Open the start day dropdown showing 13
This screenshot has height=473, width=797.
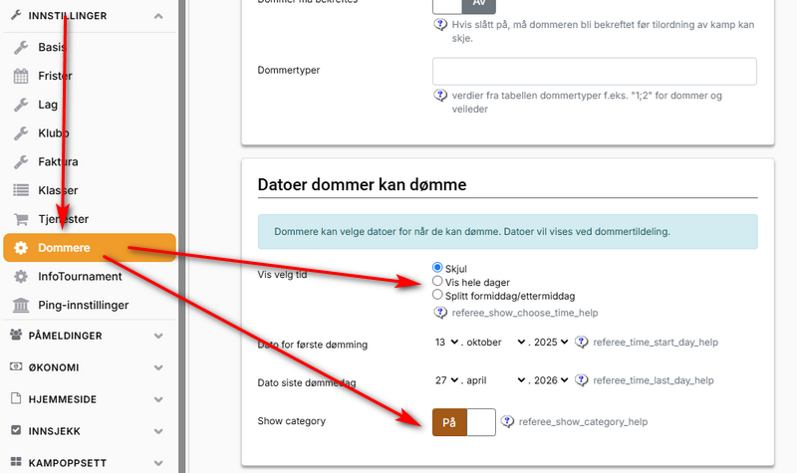446,342
